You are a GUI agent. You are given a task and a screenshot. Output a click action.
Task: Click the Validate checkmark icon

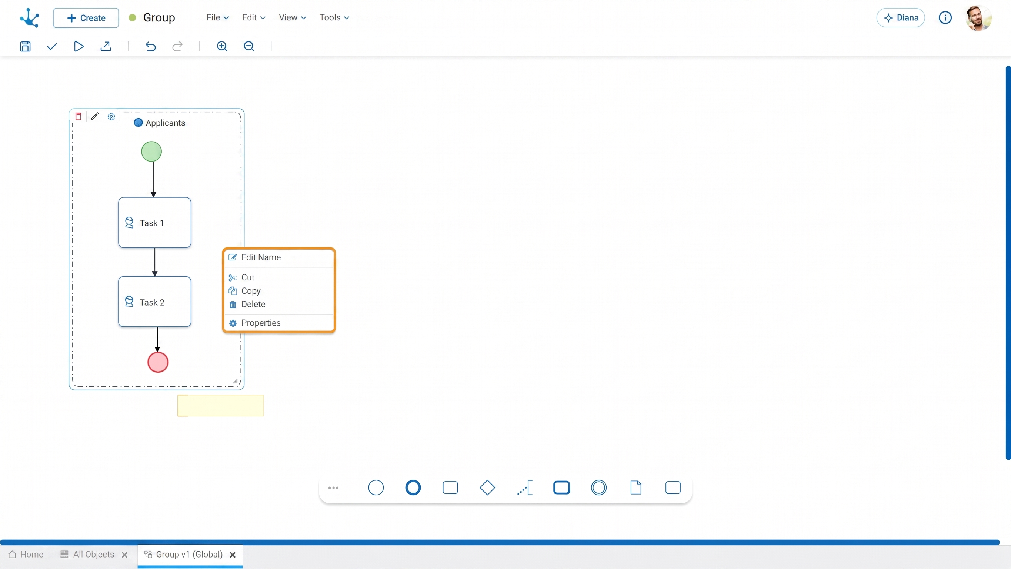[52, 46]
